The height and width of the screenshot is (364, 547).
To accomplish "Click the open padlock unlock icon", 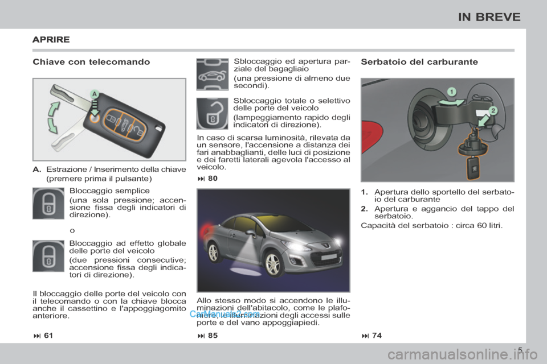I will (213, 114).
